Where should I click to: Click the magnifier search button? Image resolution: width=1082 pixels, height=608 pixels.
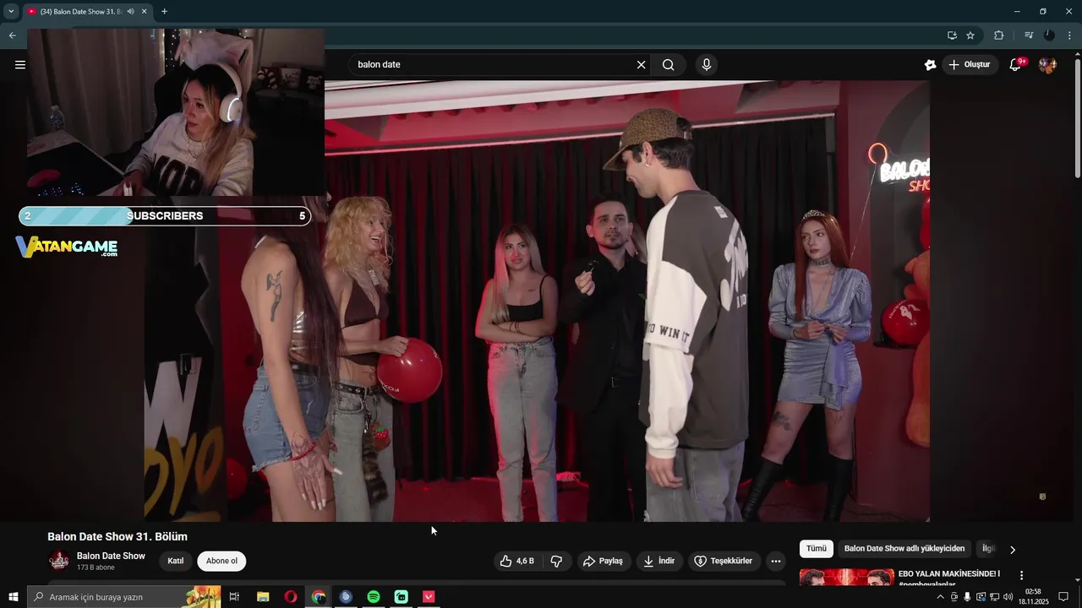[x=669, y=64]
